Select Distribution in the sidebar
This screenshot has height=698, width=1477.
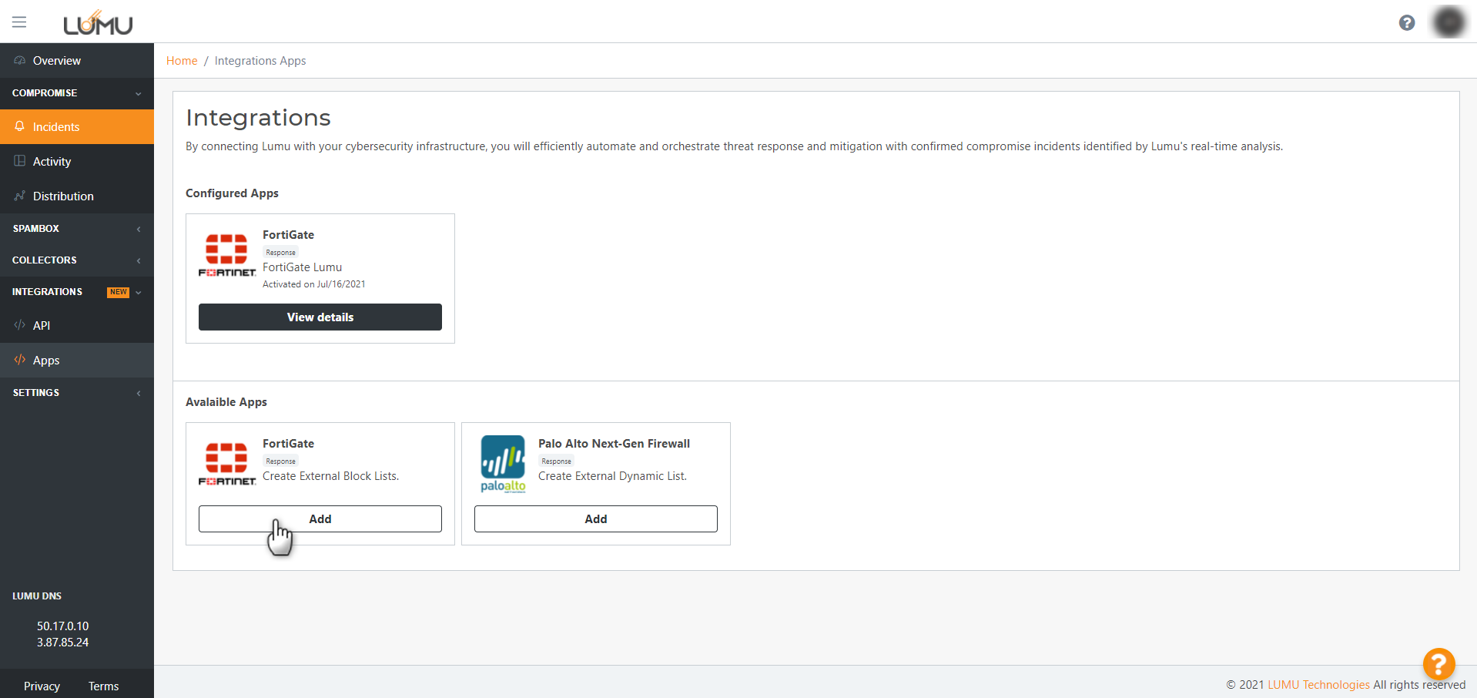63,196
